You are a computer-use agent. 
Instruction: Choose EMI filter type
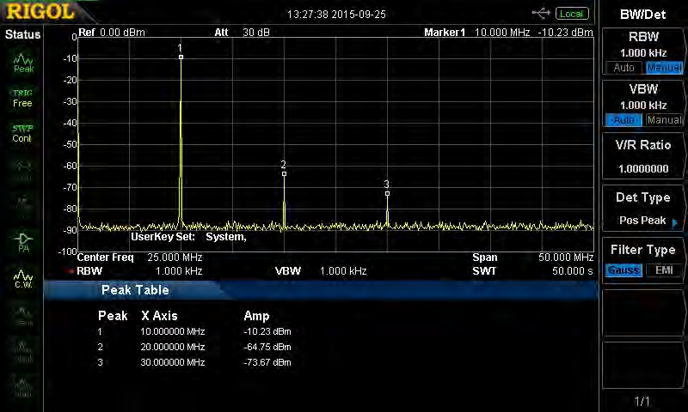664,270
